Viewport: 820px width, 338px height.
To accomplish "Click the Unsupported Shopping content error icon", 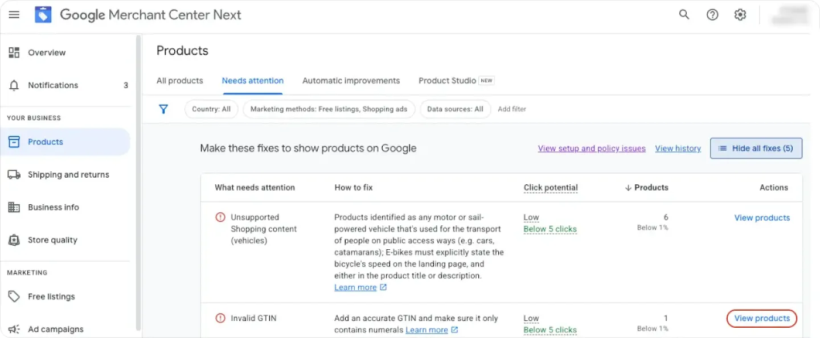I will (220, 217).
